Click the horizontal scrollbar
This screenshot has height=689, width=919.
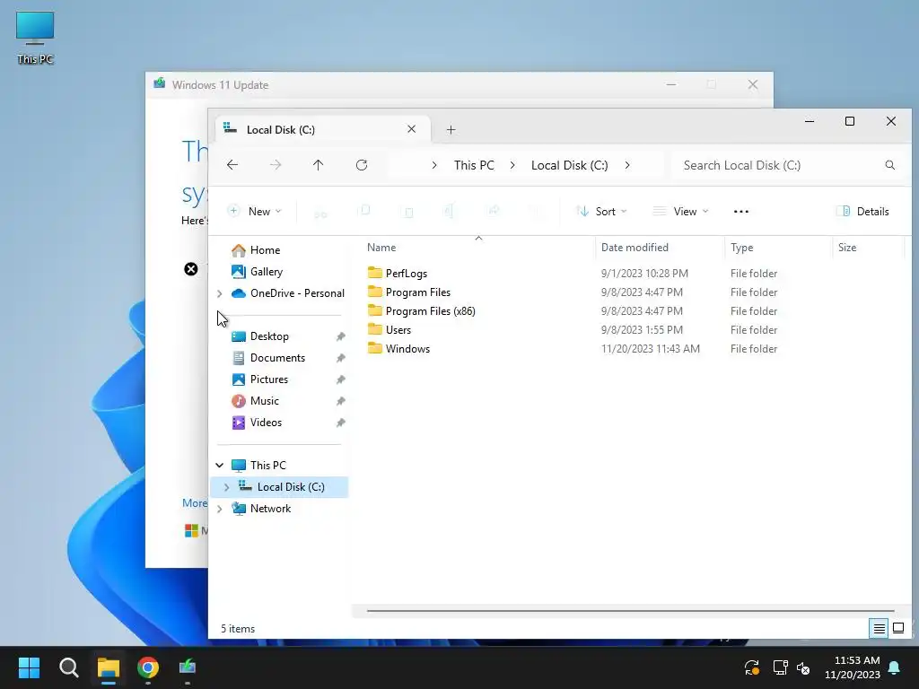coord(630,610)
